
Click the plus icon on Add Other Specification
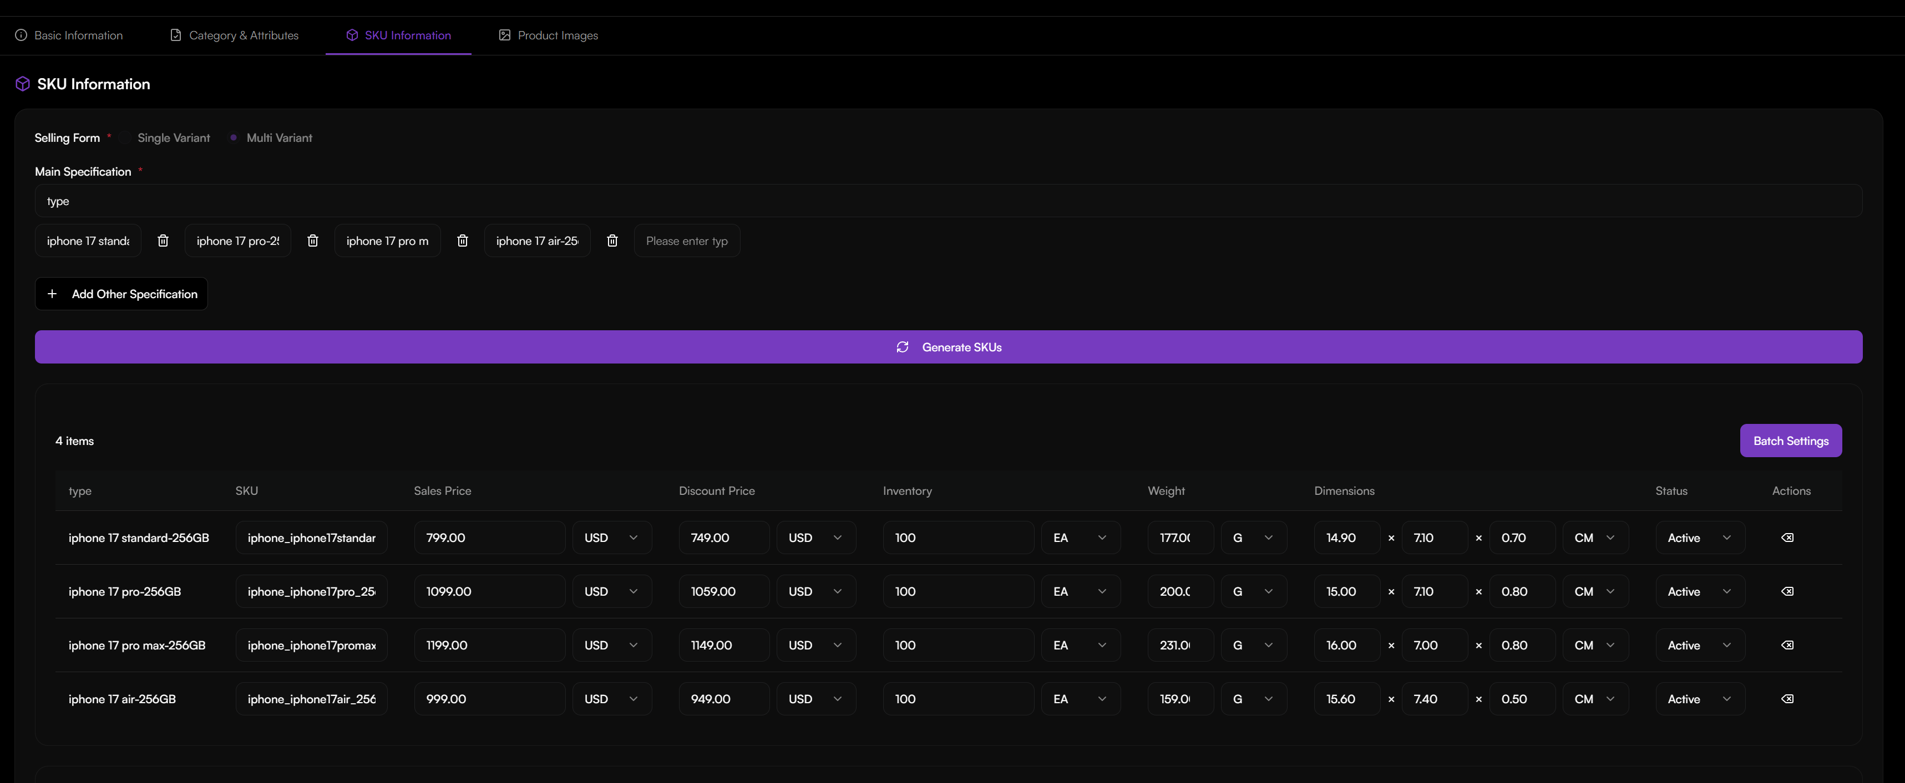click(53, 293)
